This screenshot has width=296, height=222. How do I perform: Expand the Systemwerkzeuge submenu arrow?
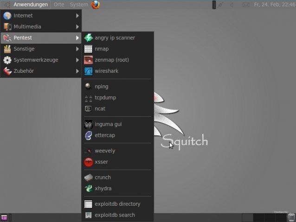77,60
